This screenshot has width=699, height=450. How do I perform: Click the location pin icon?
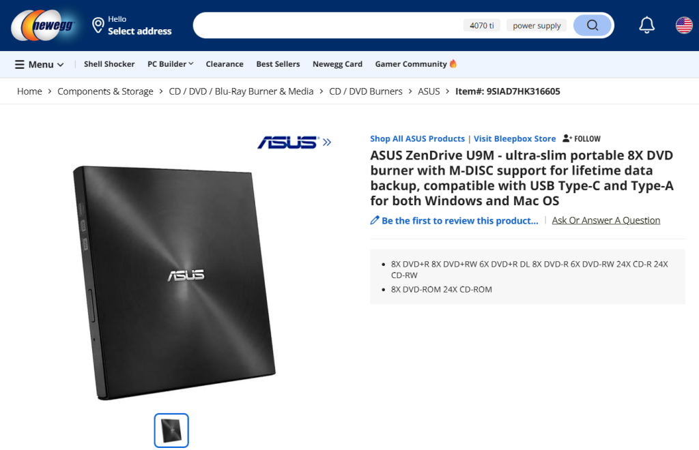click(x=98, y=25)
